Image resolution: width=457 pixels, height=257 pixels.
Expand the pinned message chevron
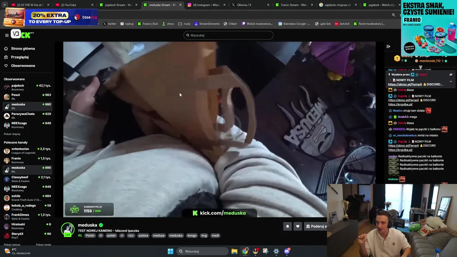[x=451, y=81]
